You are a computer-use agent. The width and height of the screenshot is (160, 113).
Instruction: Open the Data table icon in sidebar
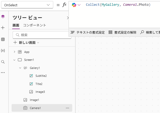click(x=3, y=39)
